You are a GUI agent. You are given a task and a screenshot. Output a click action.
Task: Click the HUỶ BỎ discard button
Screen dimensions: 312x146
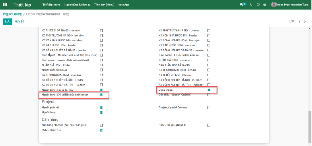(20, 22)
